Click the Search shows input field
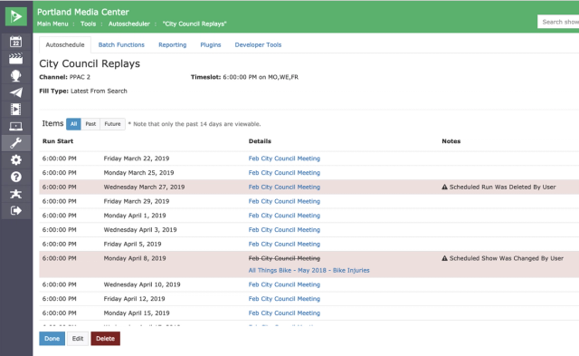 point(558,22)
